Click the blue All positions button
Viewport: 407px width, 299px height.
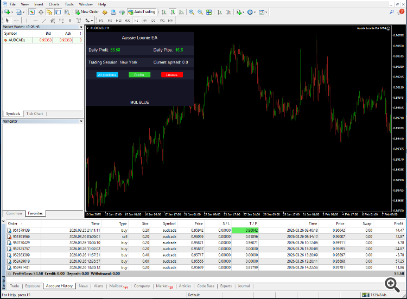[x=107, y=75]
